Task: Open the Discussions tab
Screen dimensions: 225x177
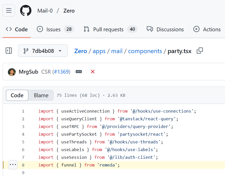Action: 165,29
